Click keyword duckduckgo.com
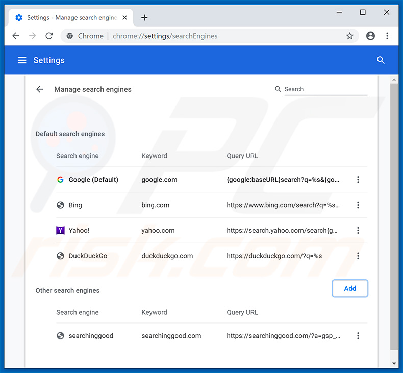Viewport: 403px width, 373px height. click(167, 256)
